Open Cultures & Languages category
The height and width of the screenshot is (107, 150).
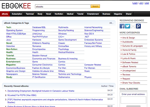[x=133, y=46]
